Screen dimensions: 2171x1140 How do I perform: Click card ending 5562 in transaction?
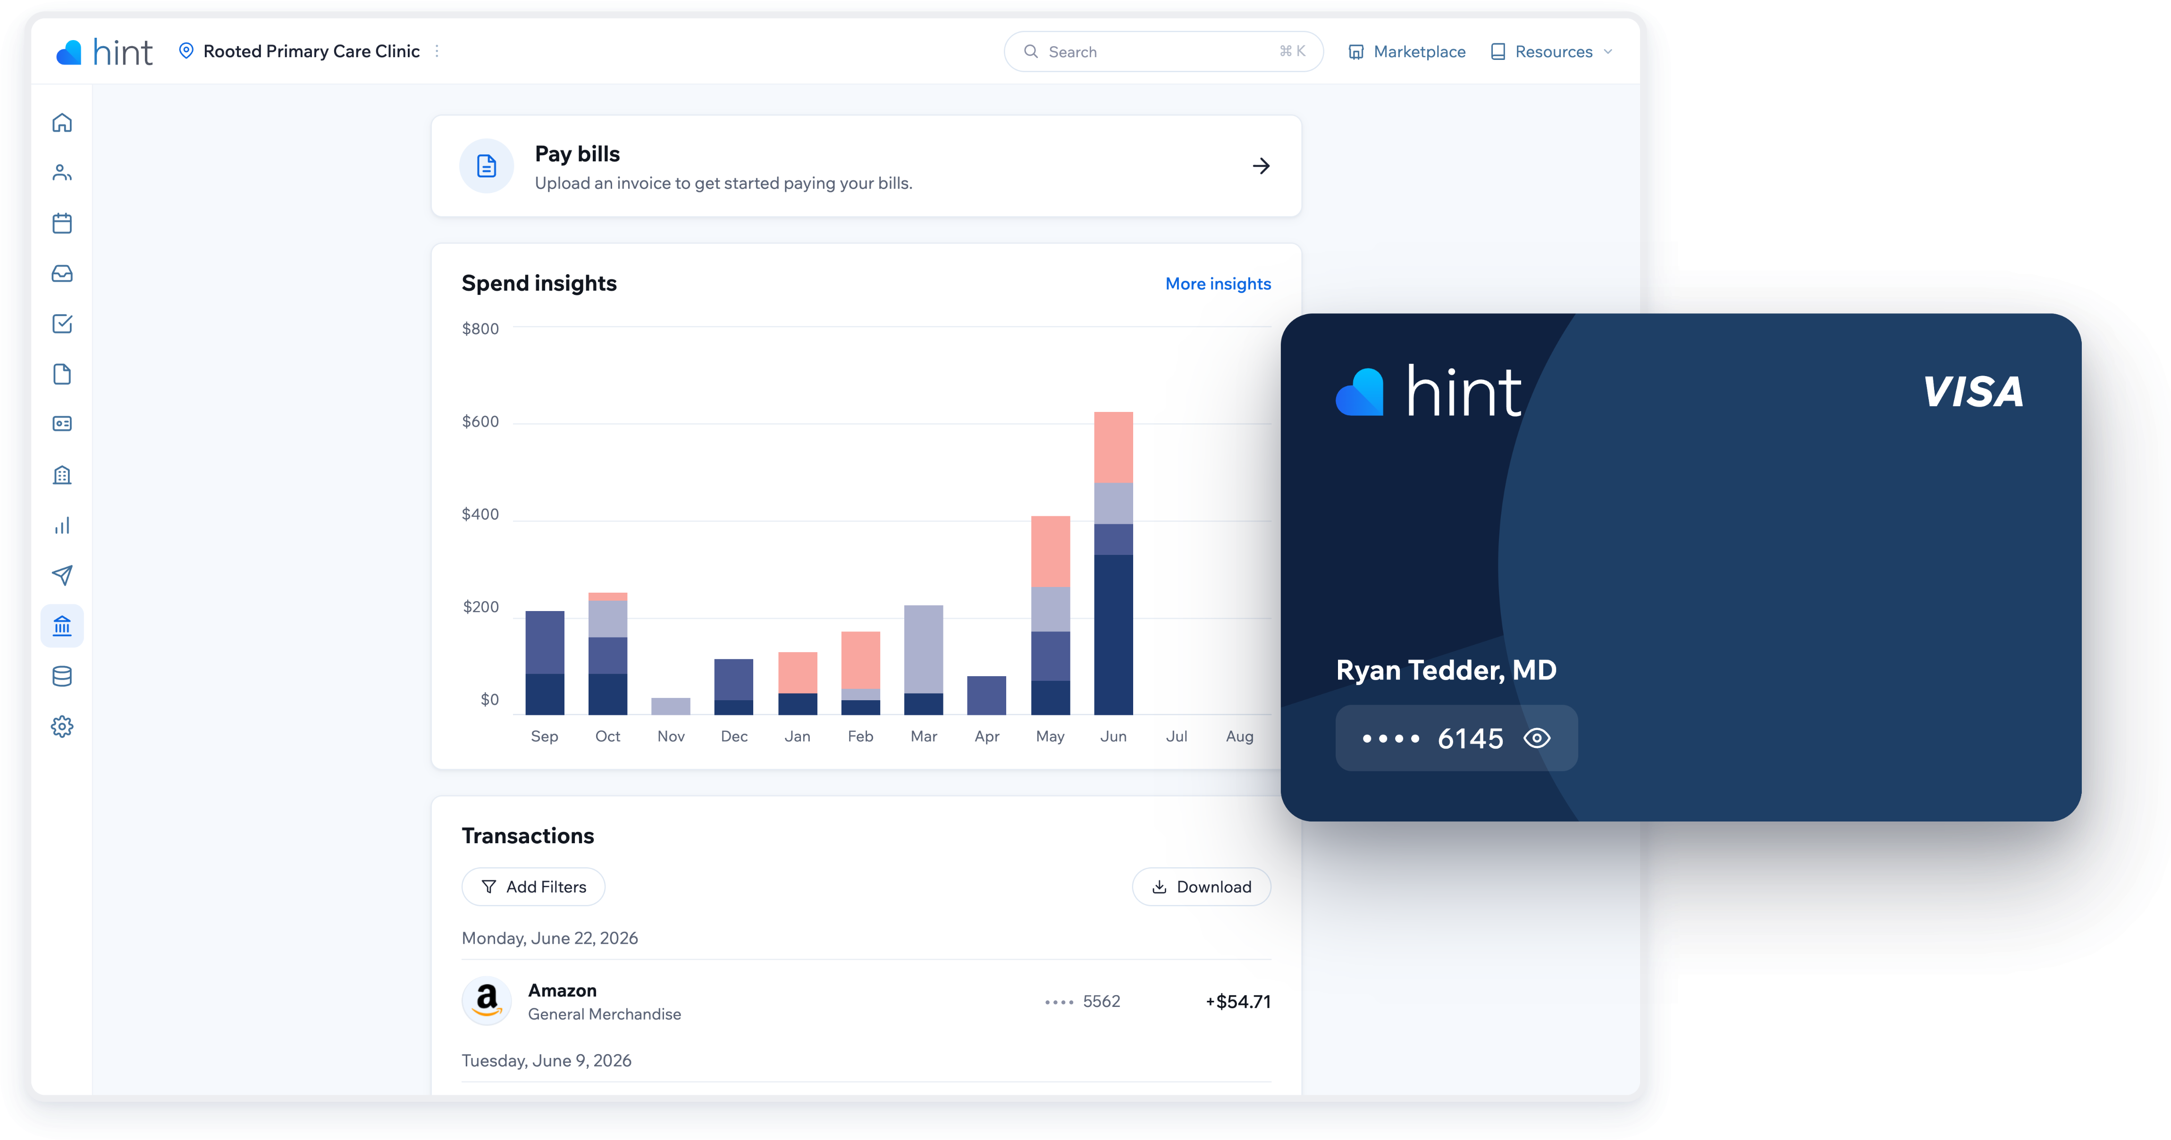1082,1001
